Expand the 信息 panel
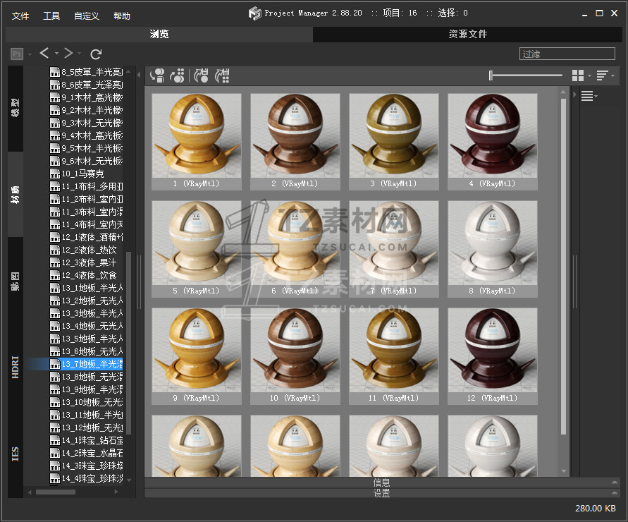628x522 pixels. [x=381, y=482]
